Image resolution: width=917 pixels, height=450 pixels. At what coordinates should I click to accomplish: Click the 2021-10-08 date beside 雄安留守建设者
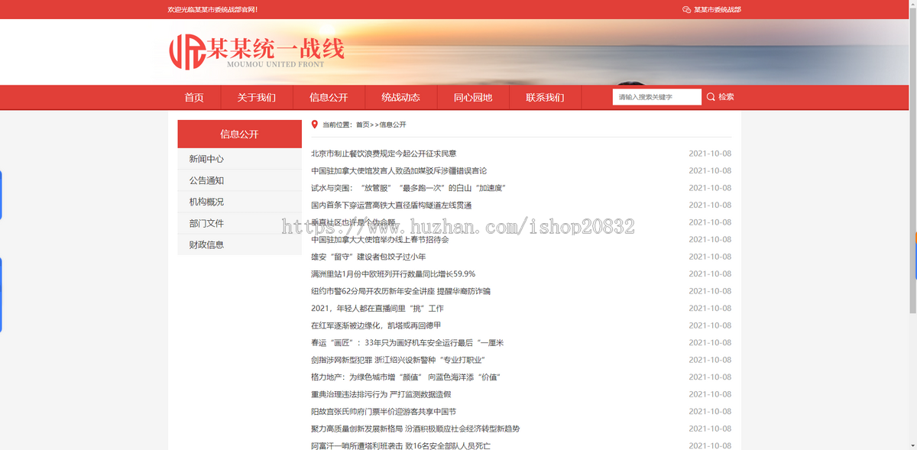[710, 257]
